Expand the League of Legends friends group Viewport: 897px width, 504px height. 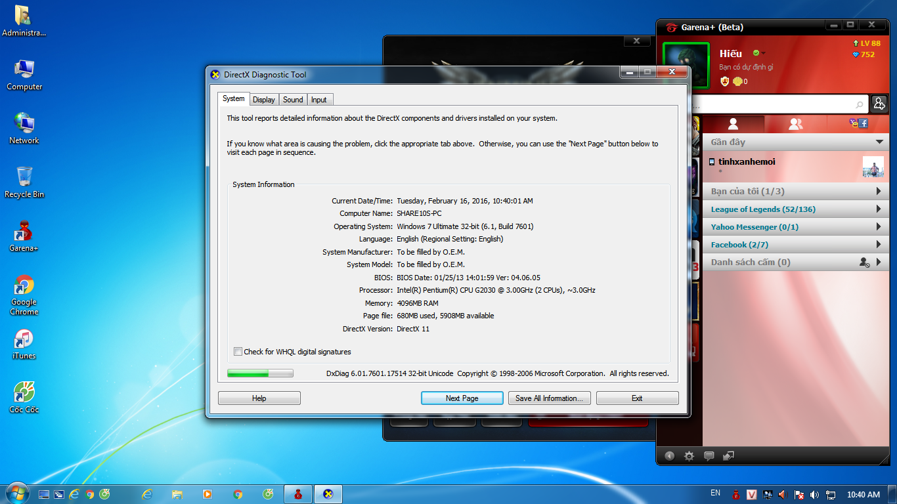tap(879, 209)
